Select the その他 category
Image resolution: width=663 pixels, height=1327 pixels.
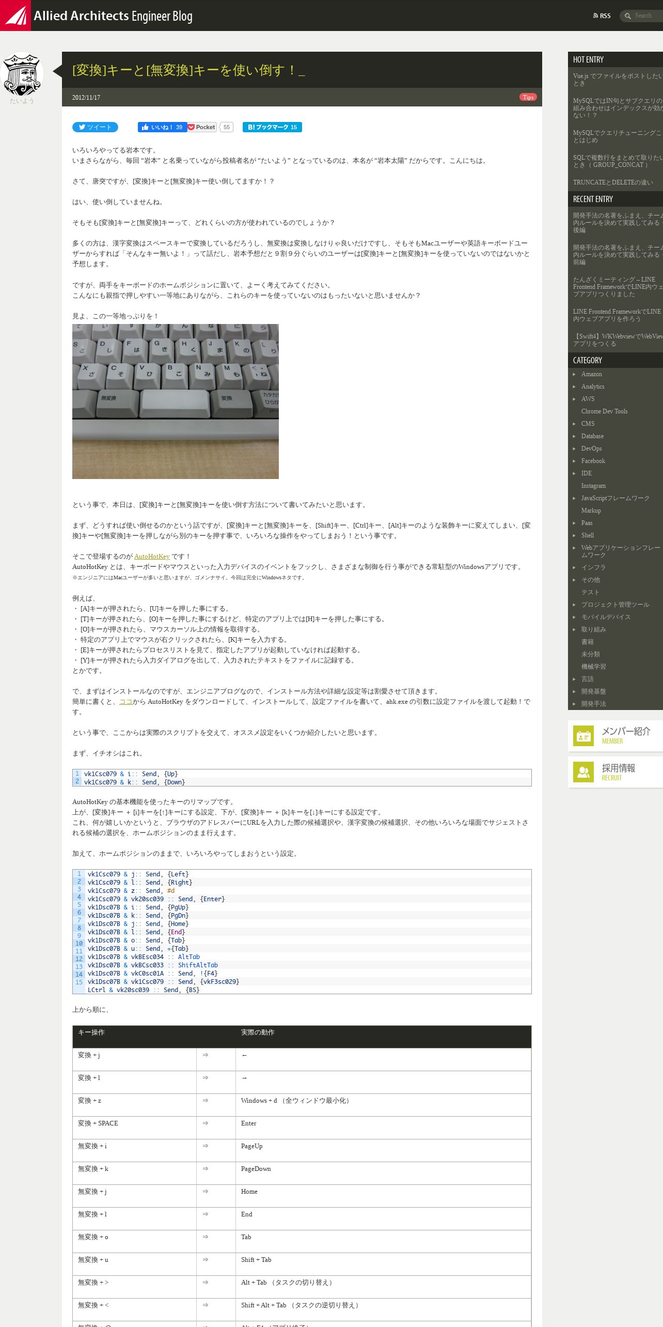[591, 580]
